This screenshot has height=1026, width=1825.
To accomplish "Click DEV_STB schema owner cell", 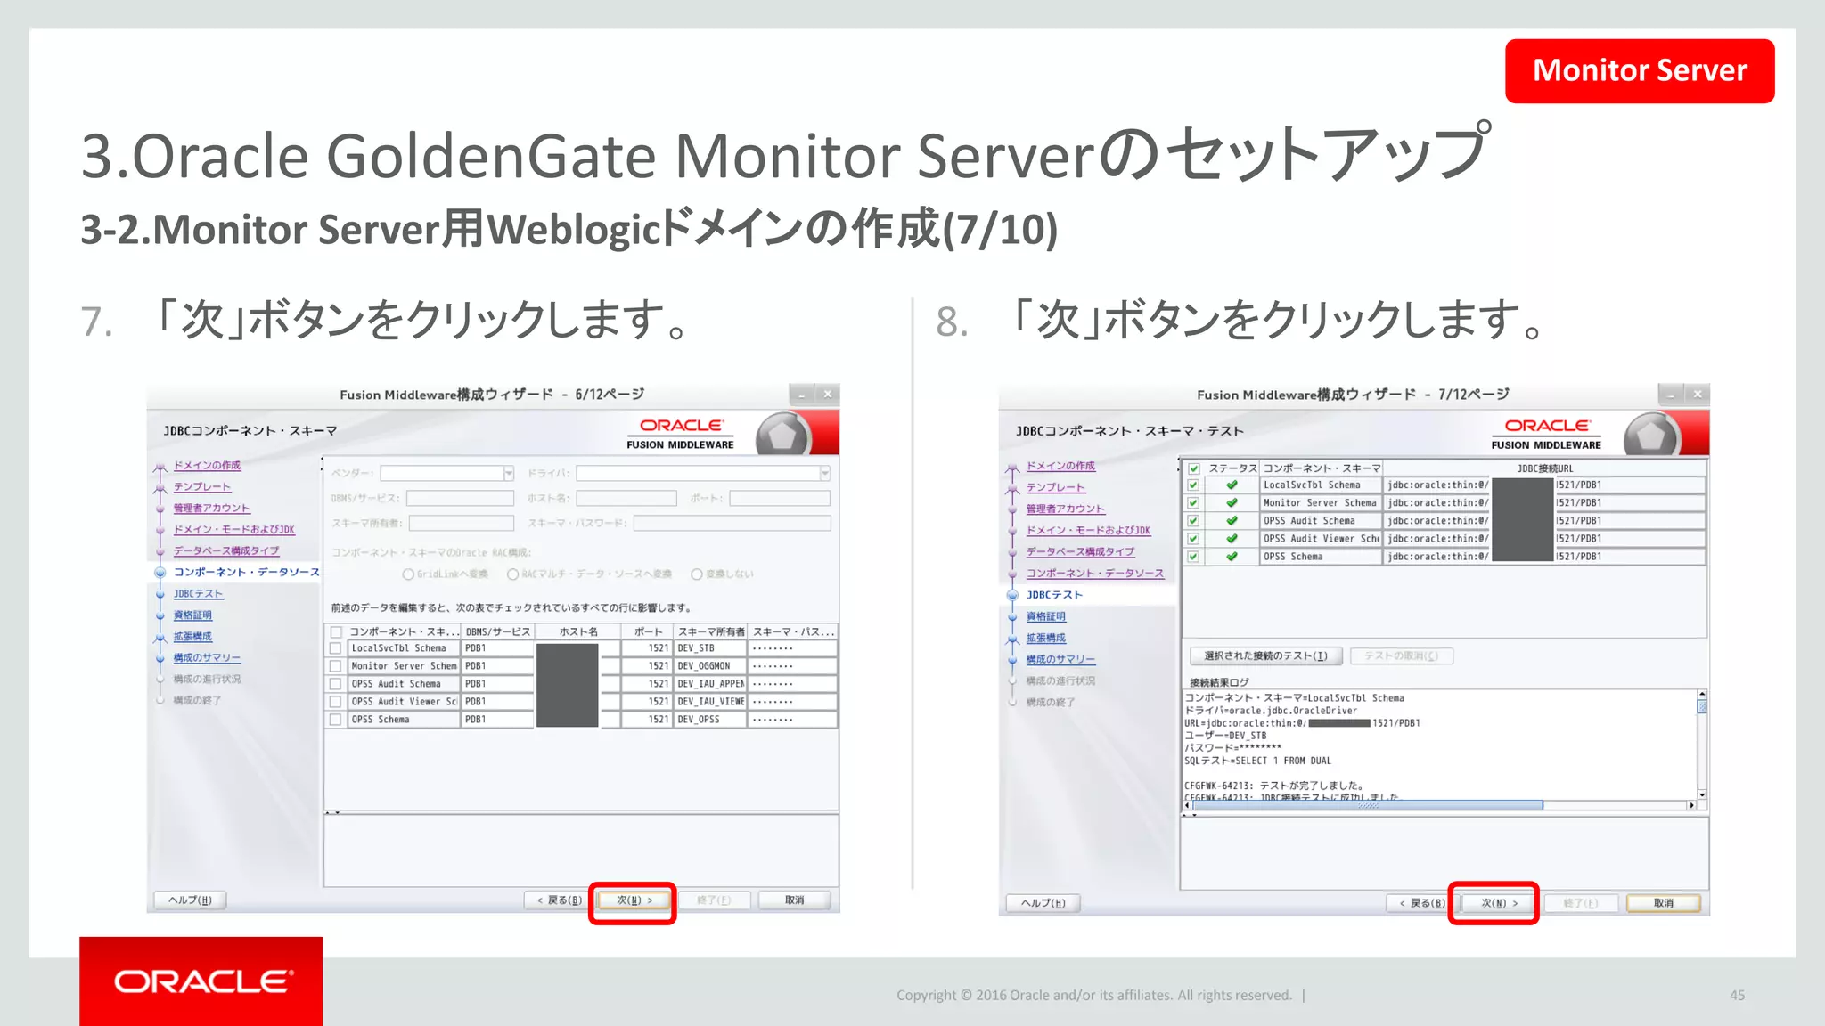I will click(x=710, y=648).
